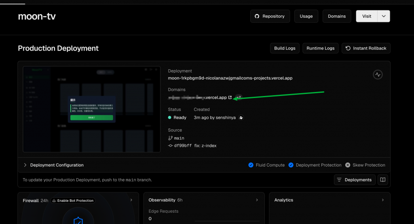Viewport: 414px width, 224px height.
Task: Click the external link icon beside vercel.app domain
Action: (x=230, y=97)
